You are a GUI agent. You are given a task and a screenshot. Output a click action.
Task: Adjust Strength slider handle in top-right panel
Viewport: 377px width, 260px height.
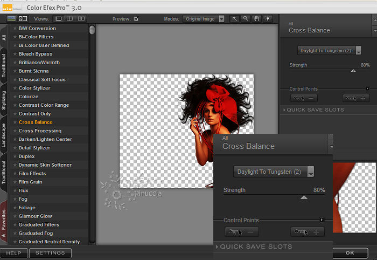pyautogui.click(x=353, y=71)
